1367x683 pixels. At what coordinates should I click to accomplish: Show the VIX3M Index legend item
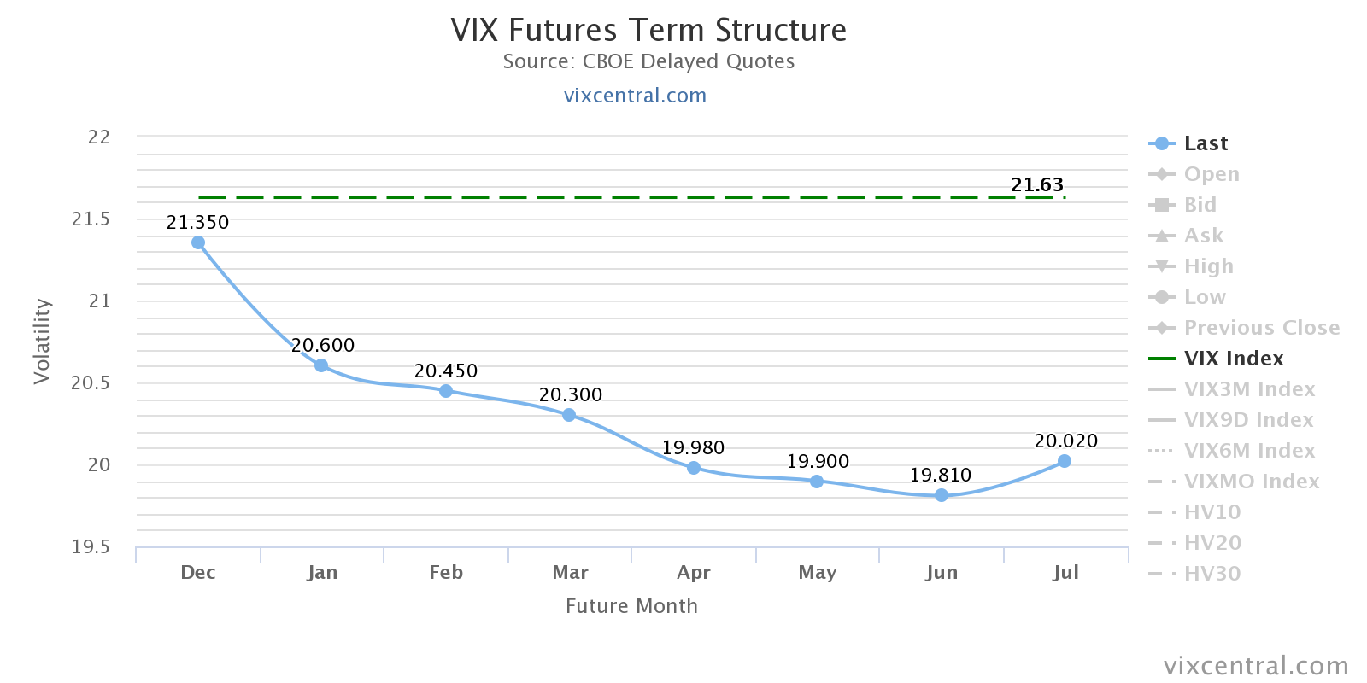[x=1248, y=389]
